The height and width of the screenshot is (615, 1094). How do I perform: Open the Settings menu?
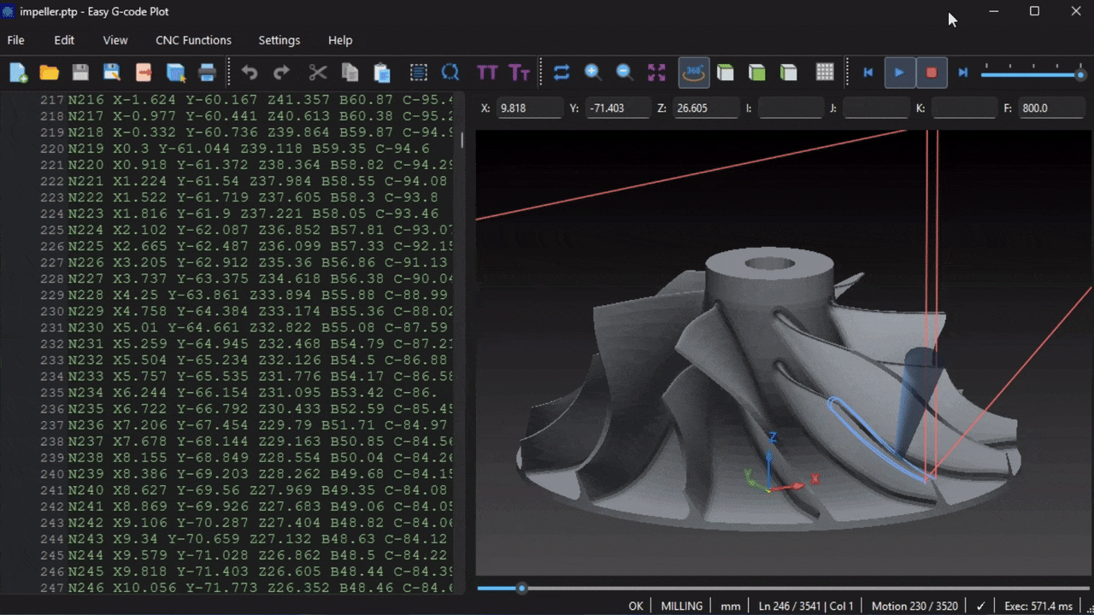pyautogui.click(x=279, y=40)
